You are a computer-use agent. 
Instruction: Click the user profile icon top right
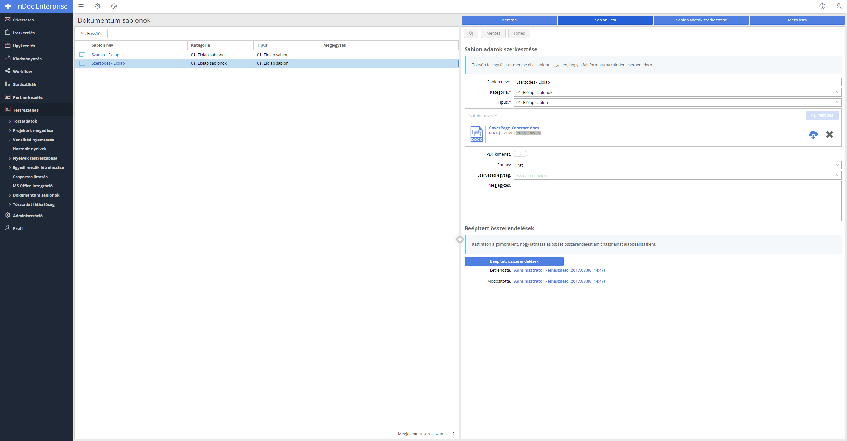[x=839, y=6]
